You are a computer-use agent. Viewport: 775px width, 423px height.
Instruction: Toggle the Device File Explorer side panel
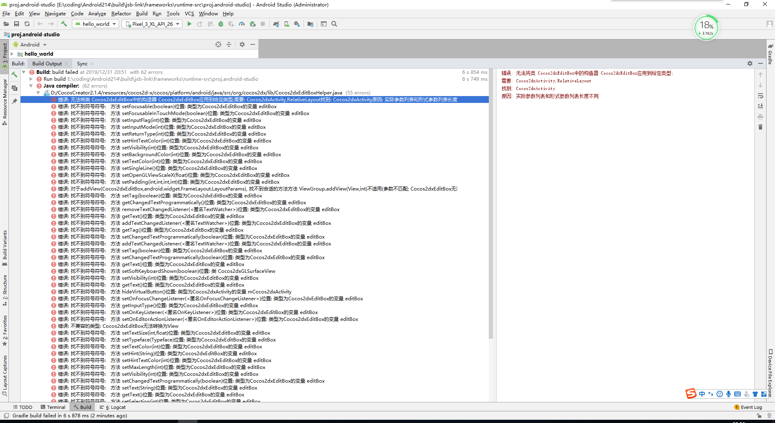(x=770, y=373)
